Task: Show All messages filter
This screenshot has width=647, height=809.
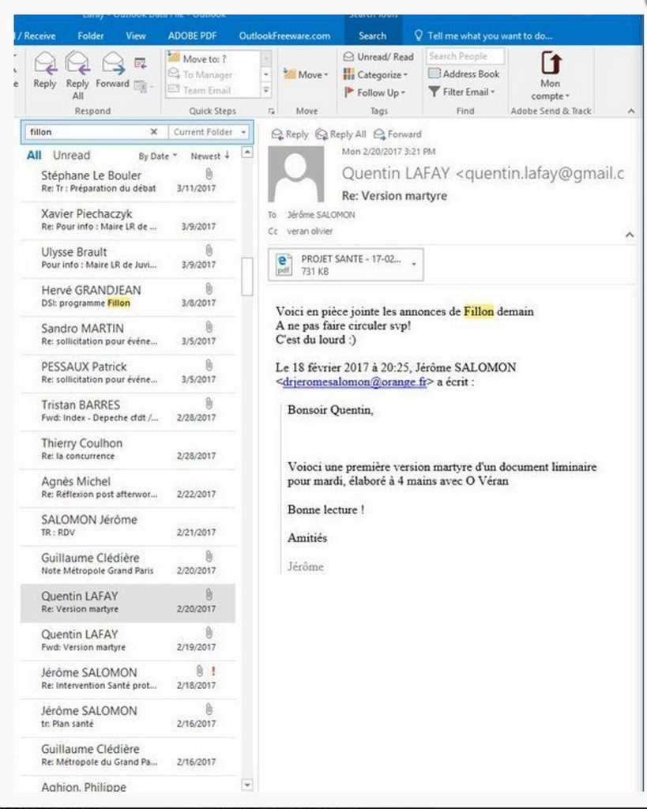Action: pyautogui.click(x=34, y=156)
